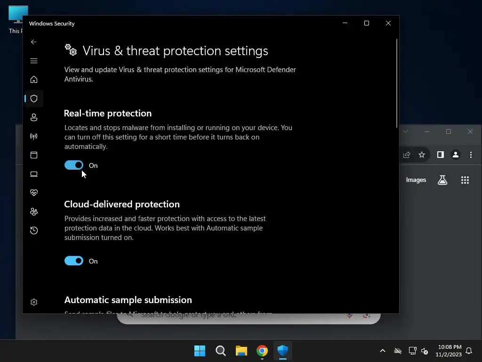The height and width of the screenshot is (362, 482).
Task: Switch to Chrome from taskbar
Action: (x=262, y=351)
